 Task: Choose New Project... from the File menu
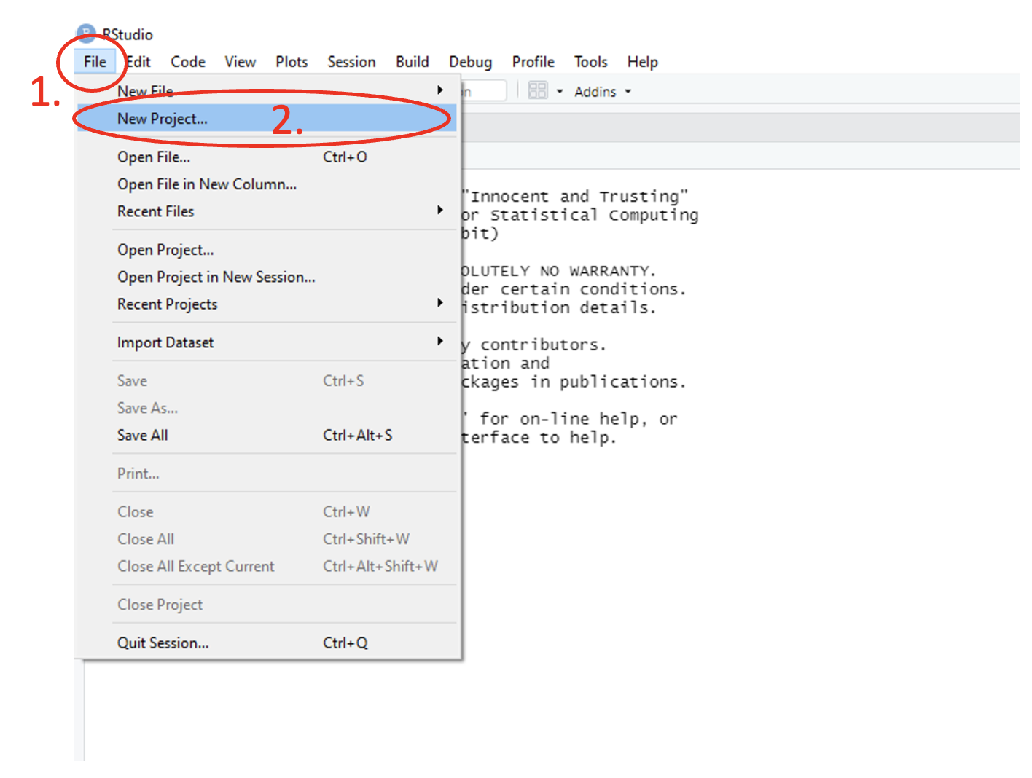tap(267, 119)
